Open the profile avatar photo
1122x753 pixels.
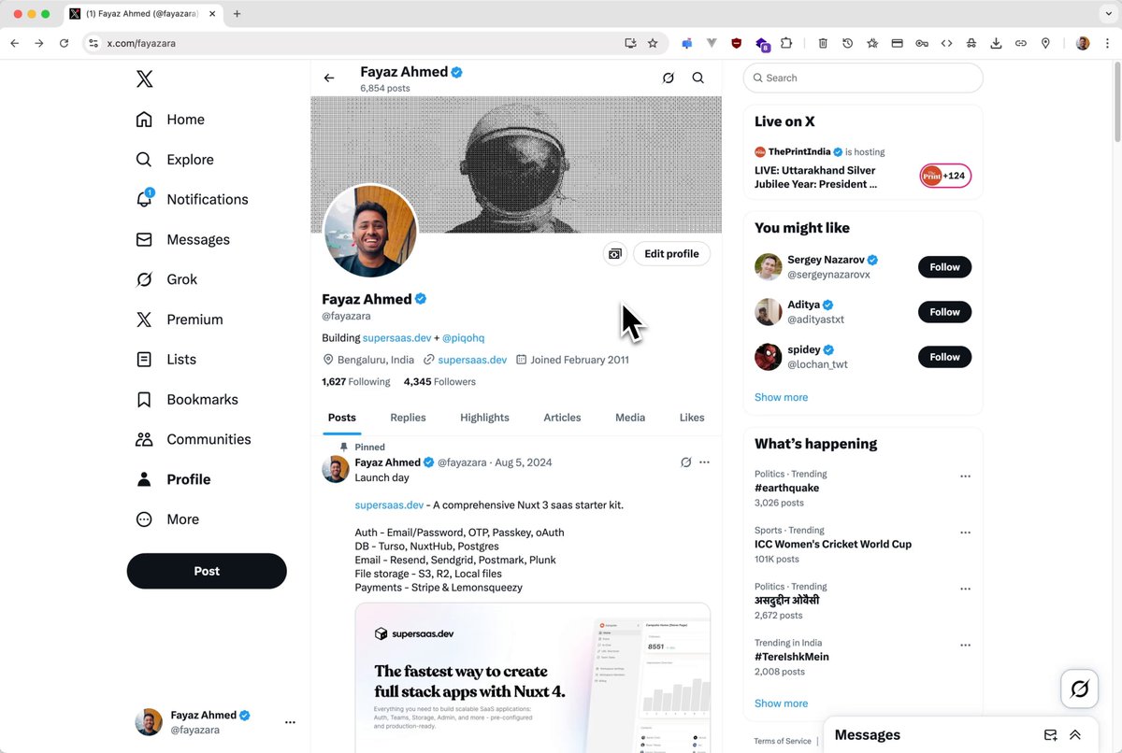[x=370, y=231]
